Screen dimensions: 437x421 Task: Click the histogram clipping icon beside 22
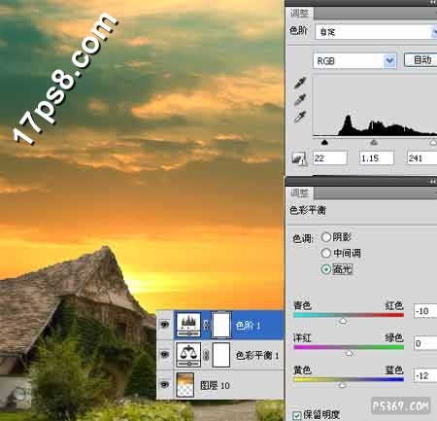pos(299,158)
